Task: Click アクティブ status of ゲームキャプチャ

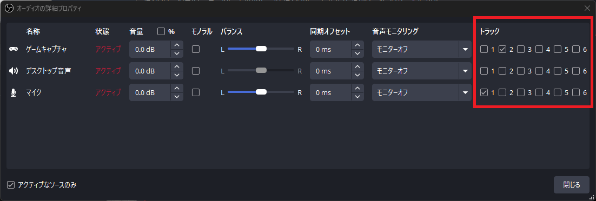Action: (x=108, y=49)
